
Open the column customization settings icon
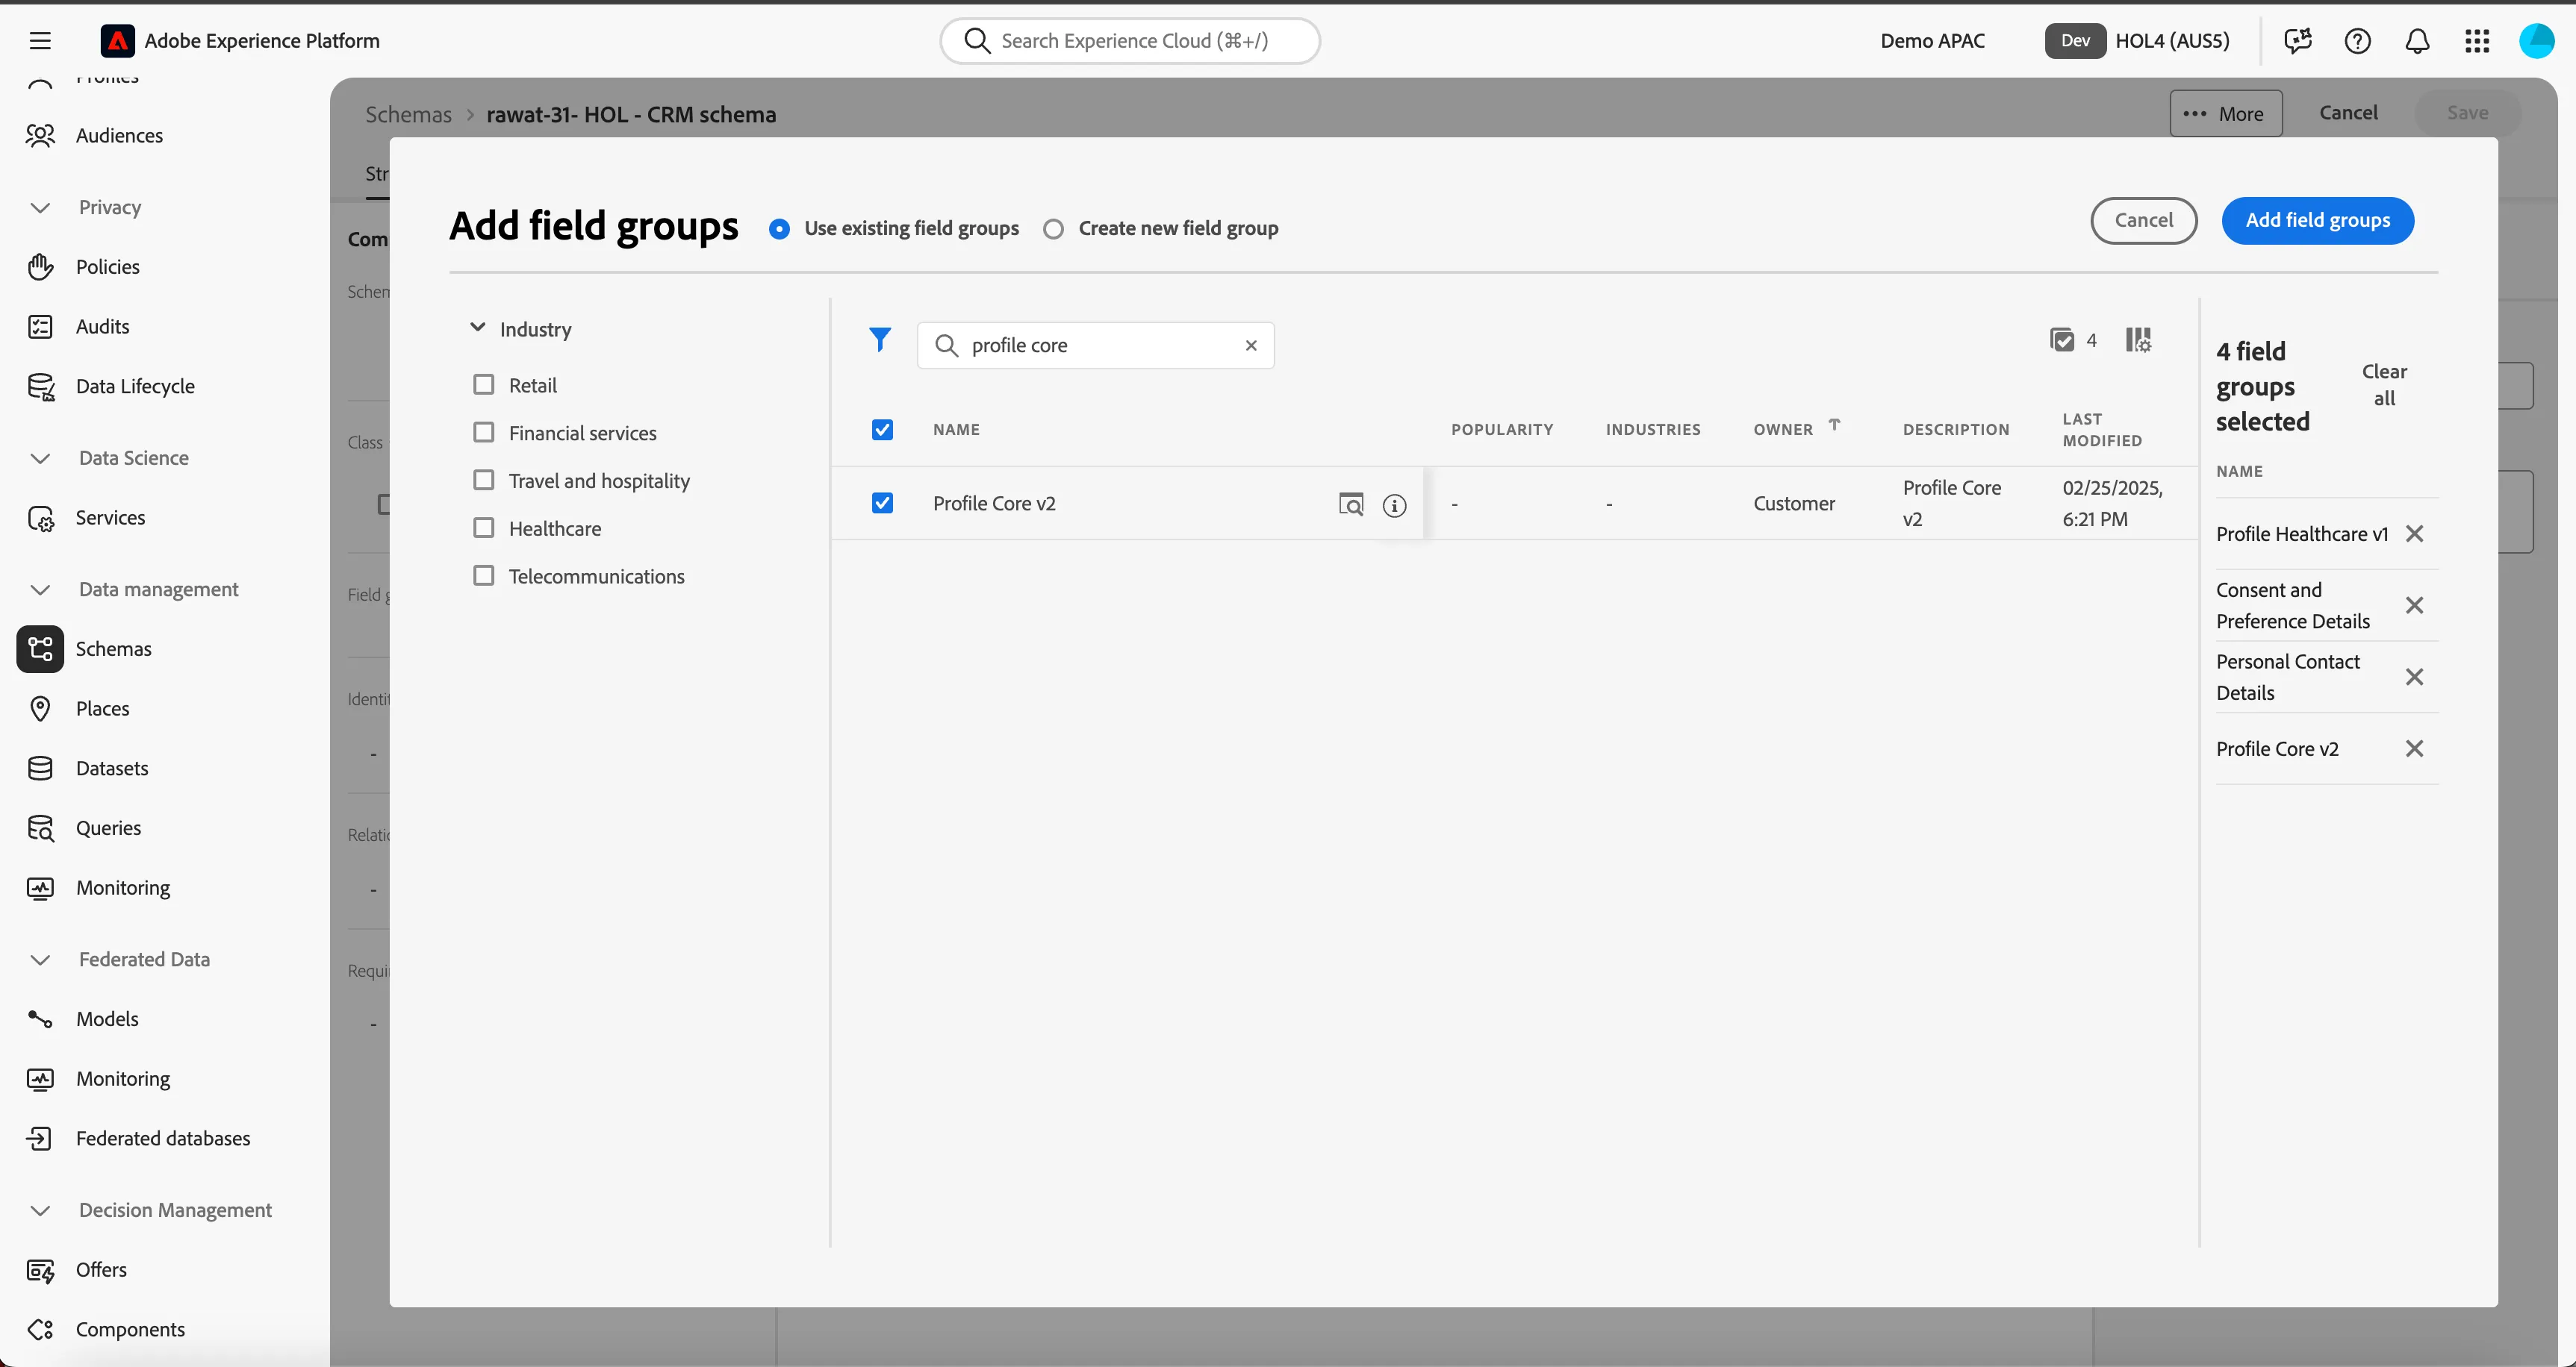[2138, 341]
